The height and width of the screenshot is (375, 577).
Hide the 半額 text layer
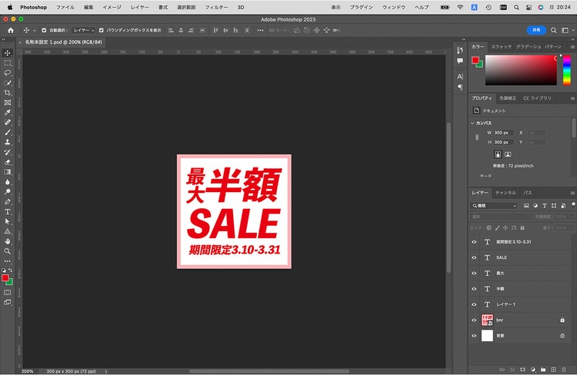tap(474, 289)
